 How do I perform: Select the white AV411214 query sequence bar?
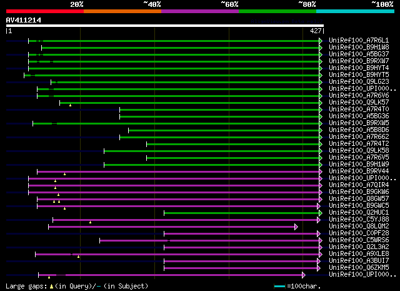(x=165, y=26)
